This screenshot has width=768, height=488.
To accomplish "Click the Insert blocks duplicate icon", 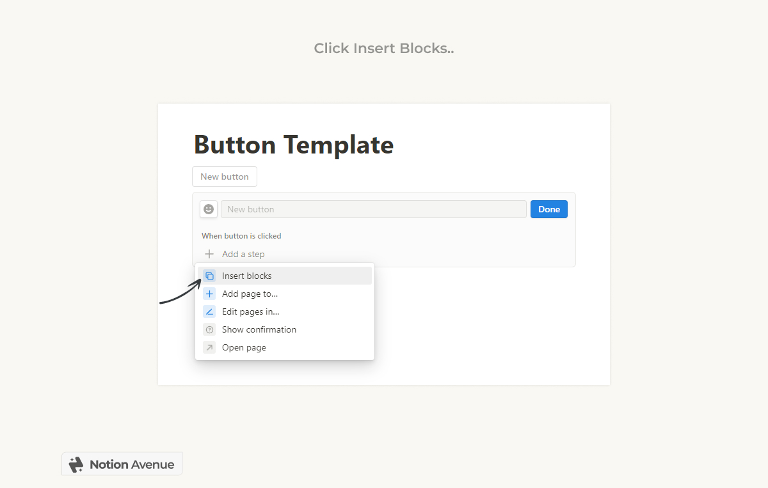I will coord(211,276).
